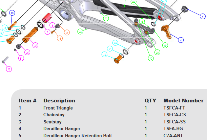
Task: Select the Derailleur Hanger Retention Bolt description
Action: coord(78,136)
